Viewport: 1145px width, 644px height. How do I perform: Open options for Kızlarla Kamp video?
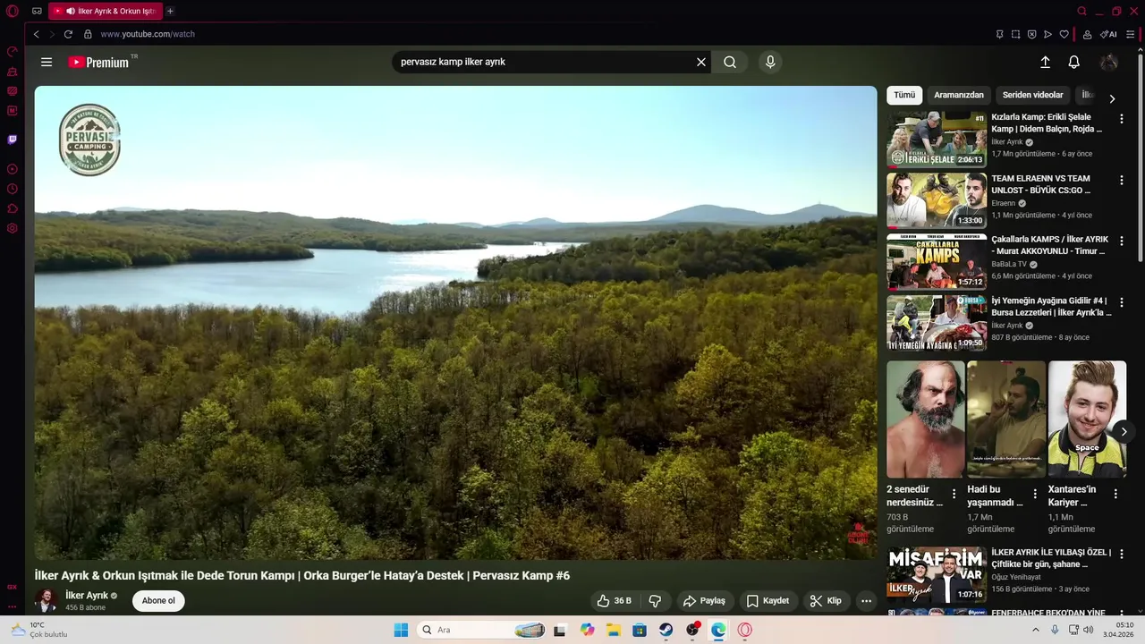(1122, 119)
